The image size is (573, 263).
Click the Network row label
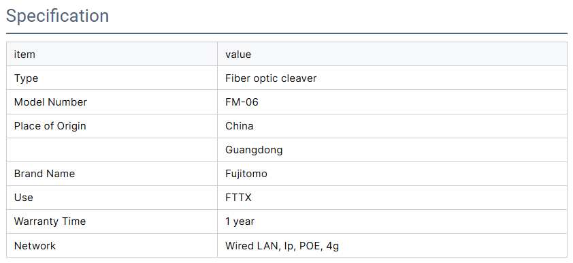(x=35, y=245)
